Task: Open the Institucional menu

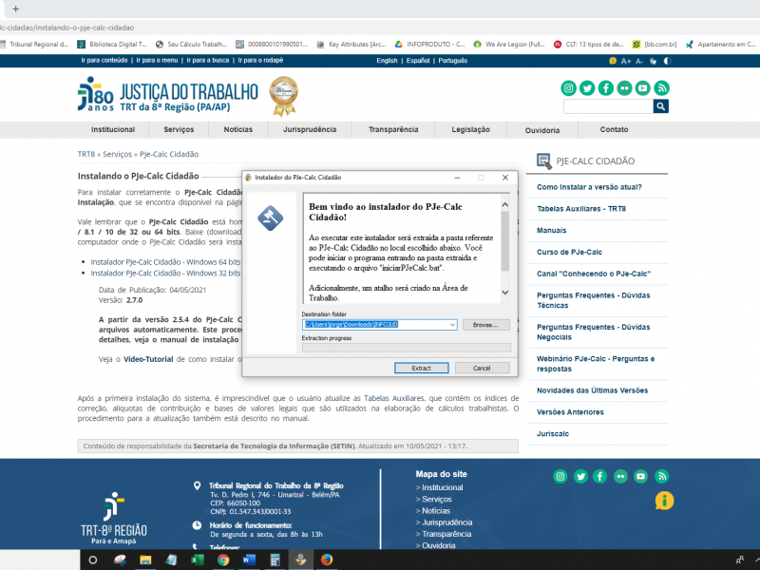Action: [x=113, y=129]
